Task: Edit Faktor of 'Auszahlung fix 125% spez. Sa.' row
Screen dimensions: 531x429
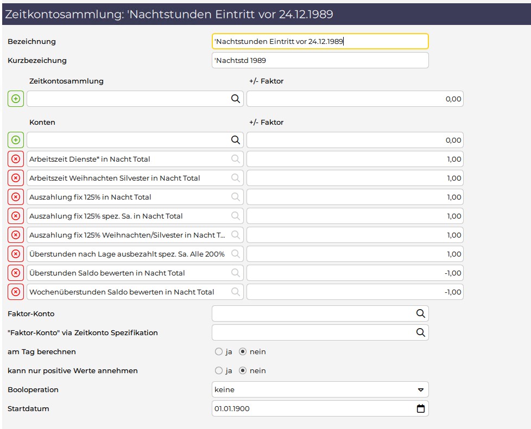Action: click(x=355, y=216)
